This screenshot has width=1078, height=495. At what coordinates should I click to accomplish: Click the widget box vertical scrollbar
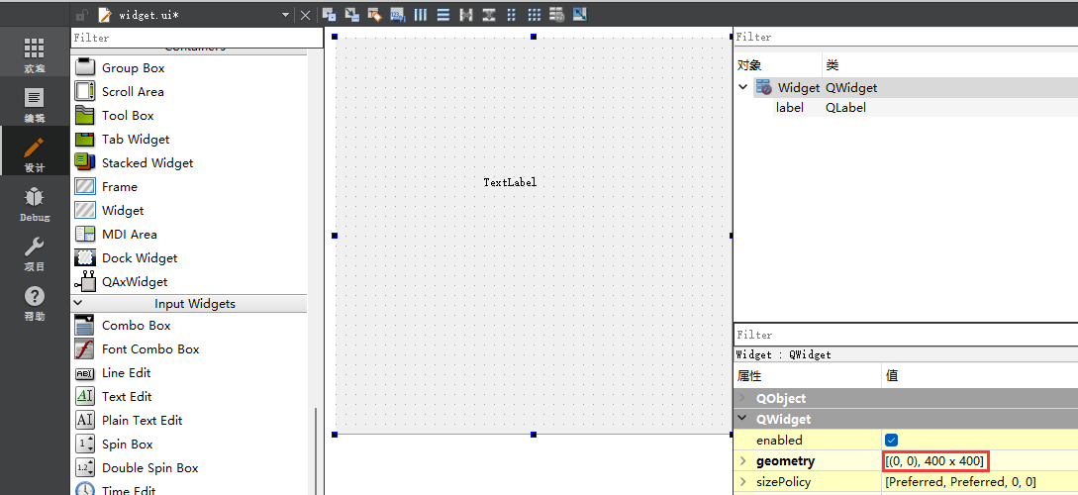pyautogui.click(x=316, y=450)
